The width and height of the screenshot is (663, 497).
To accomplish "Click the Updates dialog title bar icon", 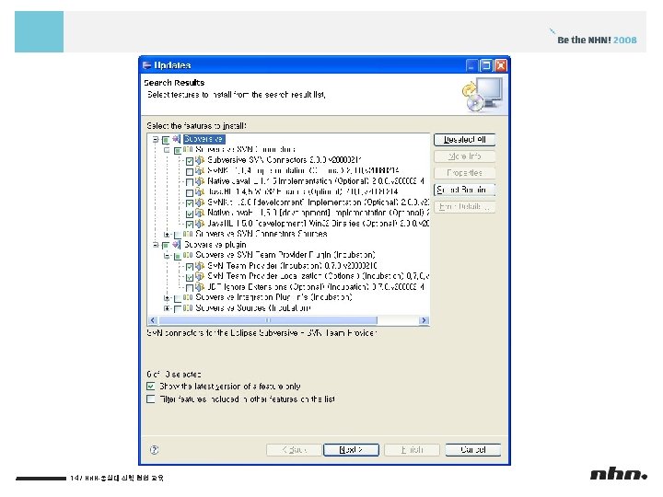I will click(146, 65).
